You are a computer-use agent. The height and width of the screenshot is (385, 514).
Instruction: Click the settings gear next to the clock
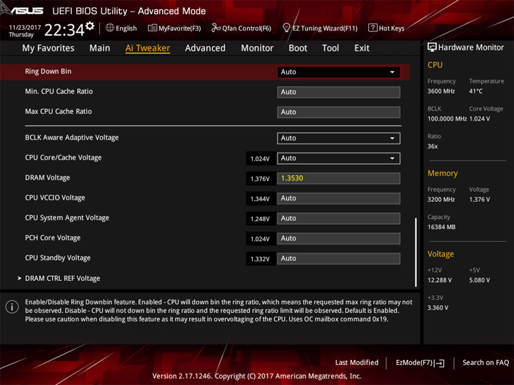pyautogui.click(x=90, y=26)
